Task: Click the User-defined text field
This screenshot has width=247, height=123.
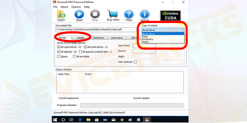Action: (161, 62)
